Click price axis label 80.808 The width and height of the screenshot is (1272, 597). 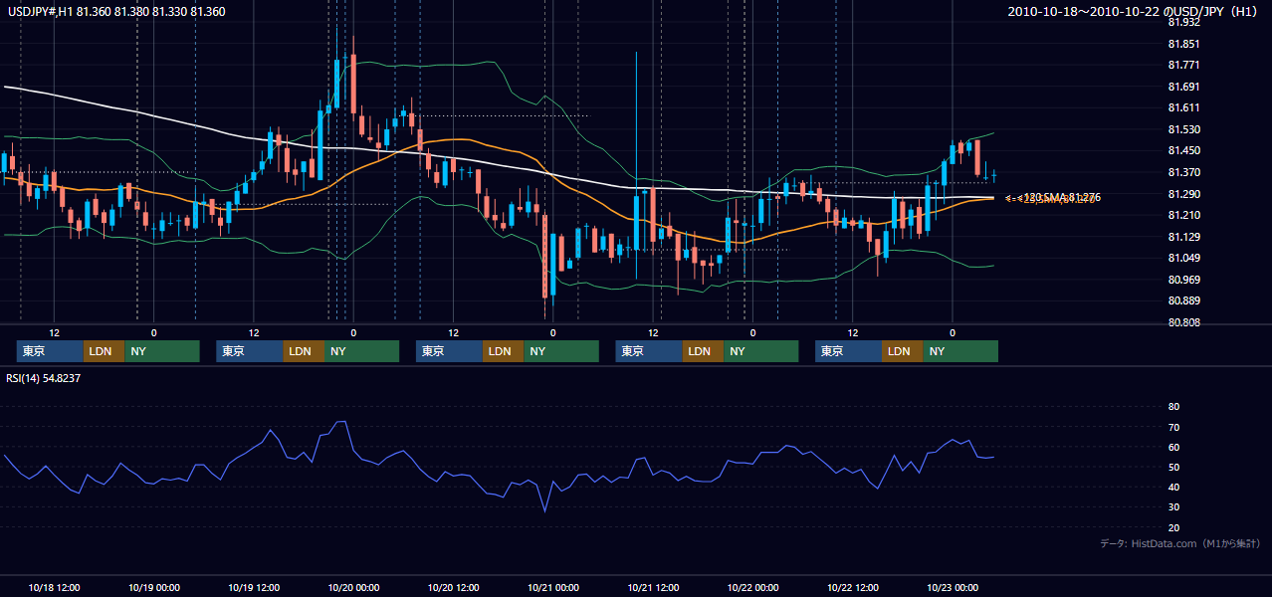pyautogui.click(x=1184, y=322)
